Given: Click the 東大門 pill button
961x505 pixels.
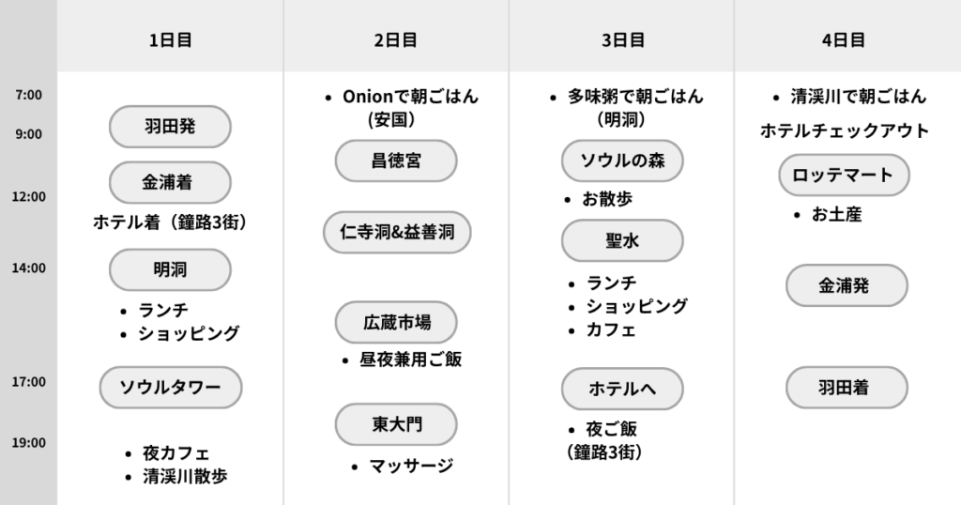Looking at the screenshot, I should (396, 424).
